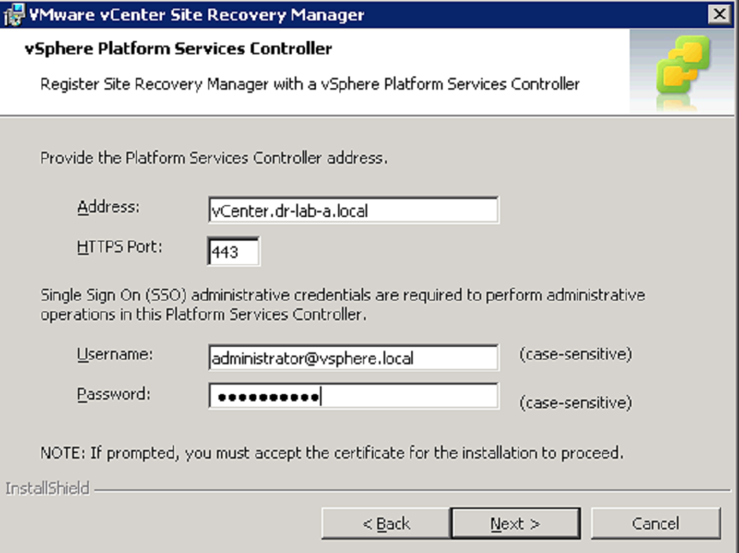Click the VMware logo in the header

point(683,71)
